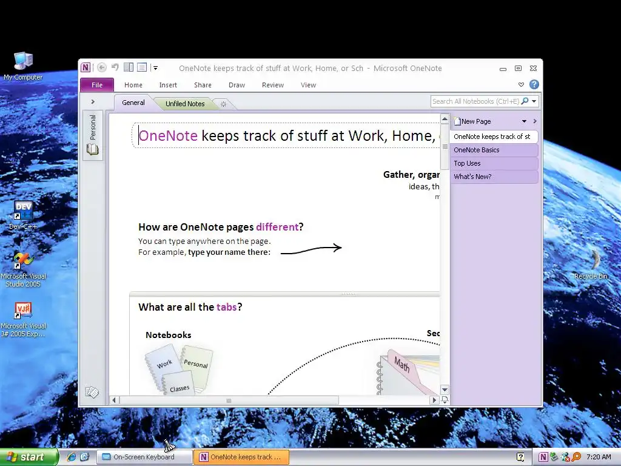The height and width of the screenshot is (466, 621).
Task: Click the horizontal scrollbar right arrow
Action: click(x=434, y=400)
